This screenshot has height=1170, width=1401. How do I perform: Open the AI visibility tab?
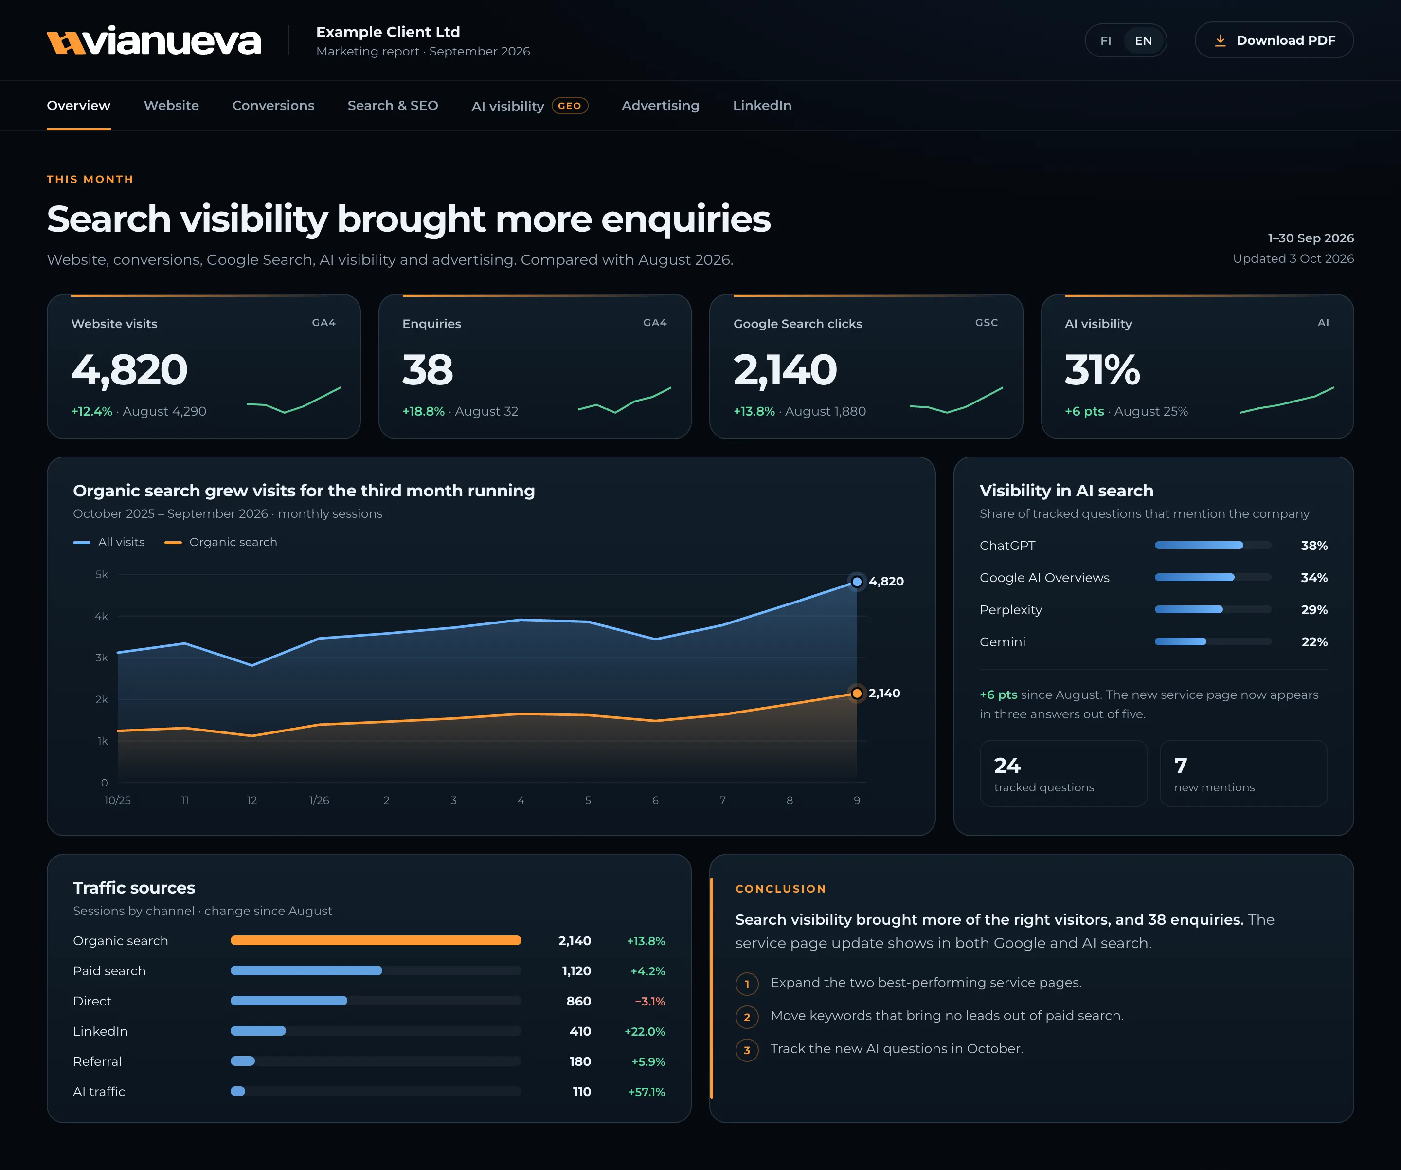click(530, 106)
